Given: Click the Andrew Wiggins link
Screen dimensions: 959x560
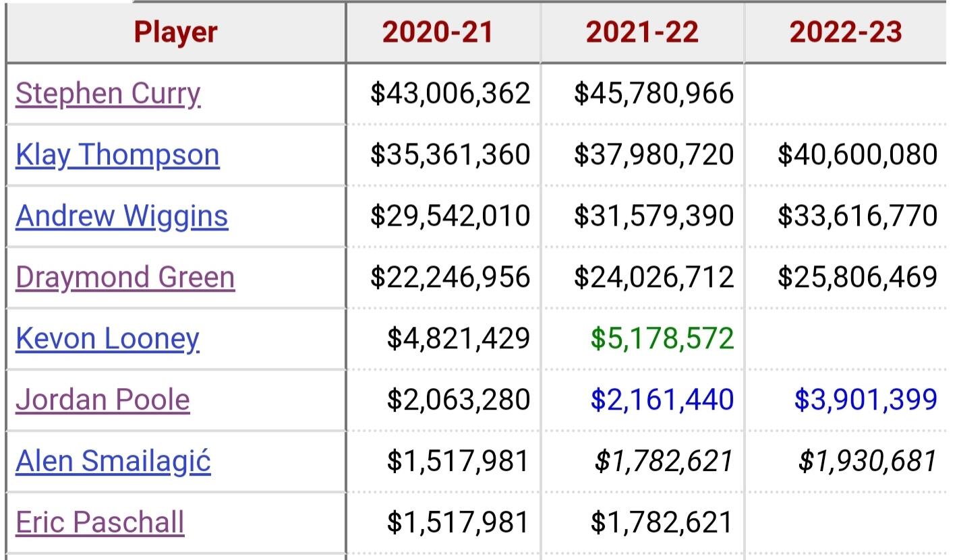Looking at the screenshot, I should (121, 216).
